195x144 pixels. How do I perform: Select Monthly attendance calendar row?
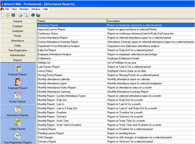[116, 79]
